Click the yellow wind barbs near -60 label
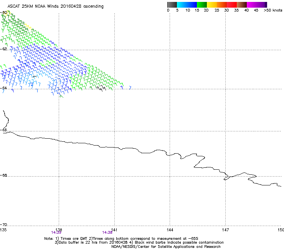Viewport: 284px width, 249px height. [8, 13]
